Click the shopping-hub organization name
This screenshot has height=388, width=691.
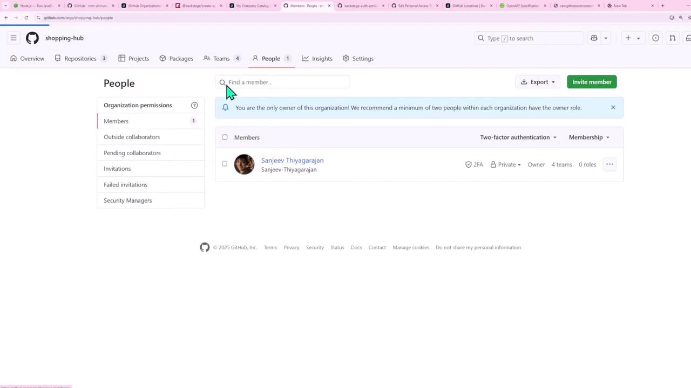64,38
